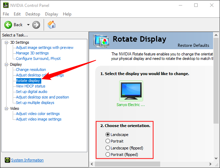This screenshot has width=220, height=168.
Task: Click the green Back arrow icon
Action: click(x=8, y=25)
